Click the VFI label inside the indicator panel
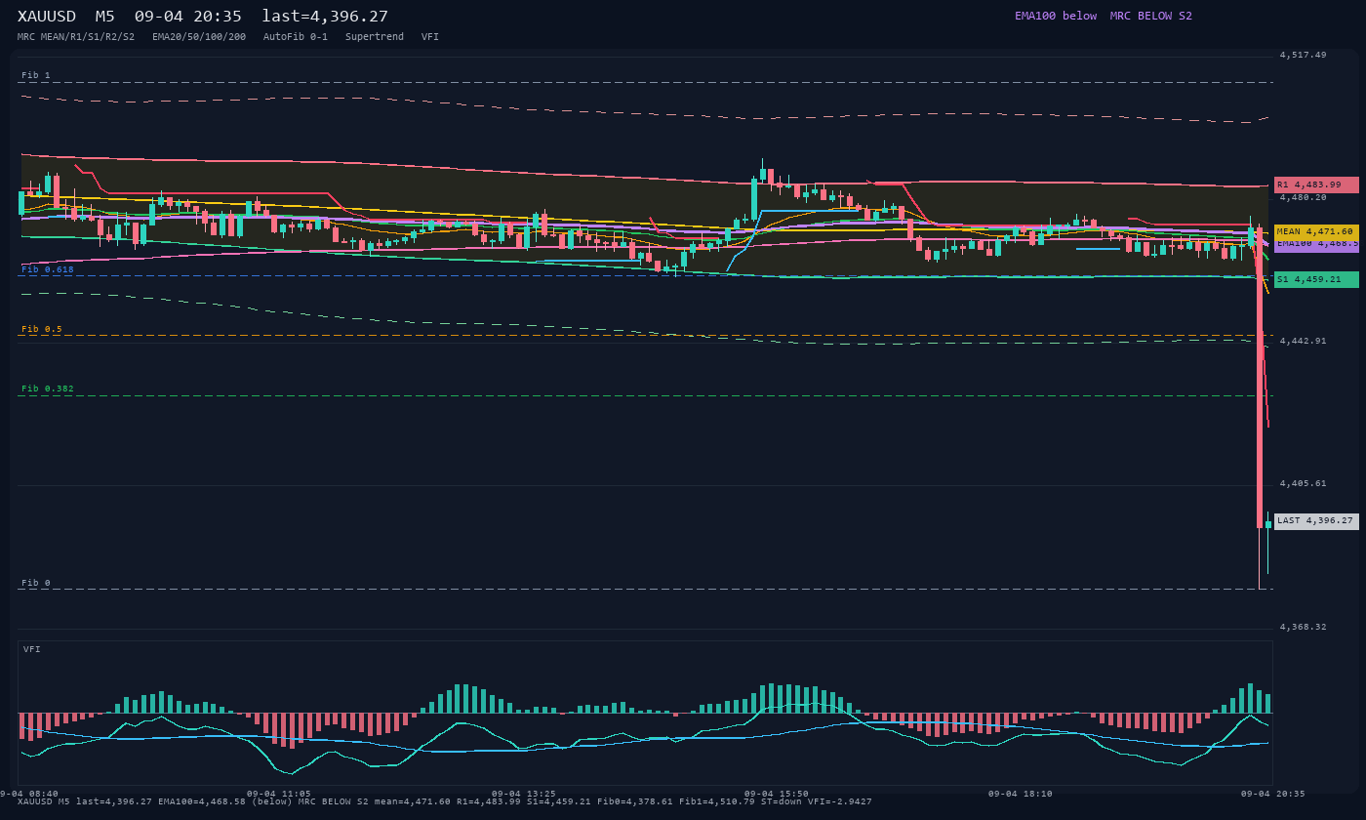The height and width of the screenshot is (820, 1366). (x=32, y=649)
